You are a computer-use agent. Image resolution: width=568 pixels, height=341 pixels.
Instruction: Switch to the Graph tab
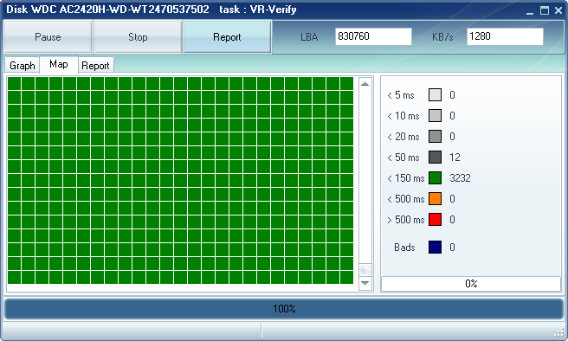pyautogui.click(x=23, y=66)
